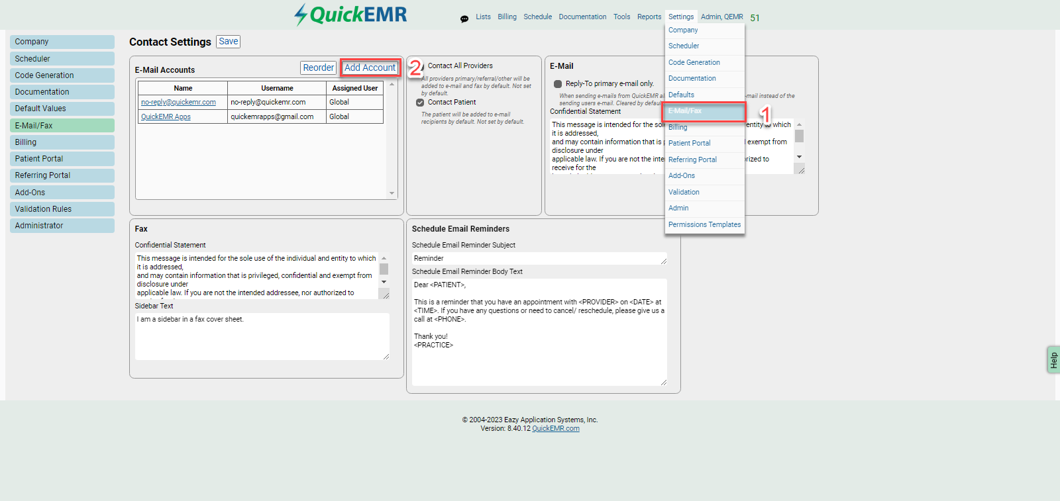1060x501 pixels.
Task: Go to Code Generation in left sidebar
Action: pyautogui.click(x=62, y=75)
